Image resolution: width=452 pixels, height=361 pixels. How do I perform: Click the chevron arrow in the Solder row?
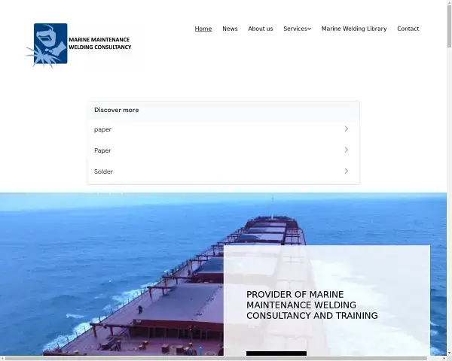pos(346,171)
